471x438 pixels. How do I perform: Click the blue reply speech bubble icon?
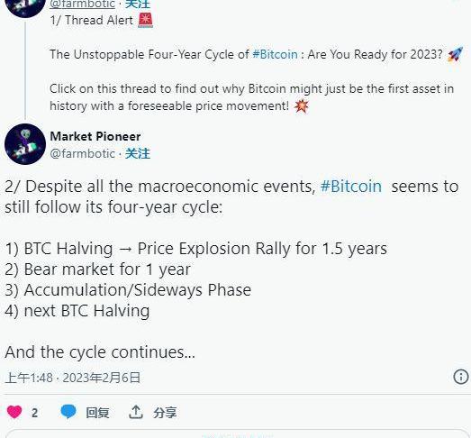68,412
